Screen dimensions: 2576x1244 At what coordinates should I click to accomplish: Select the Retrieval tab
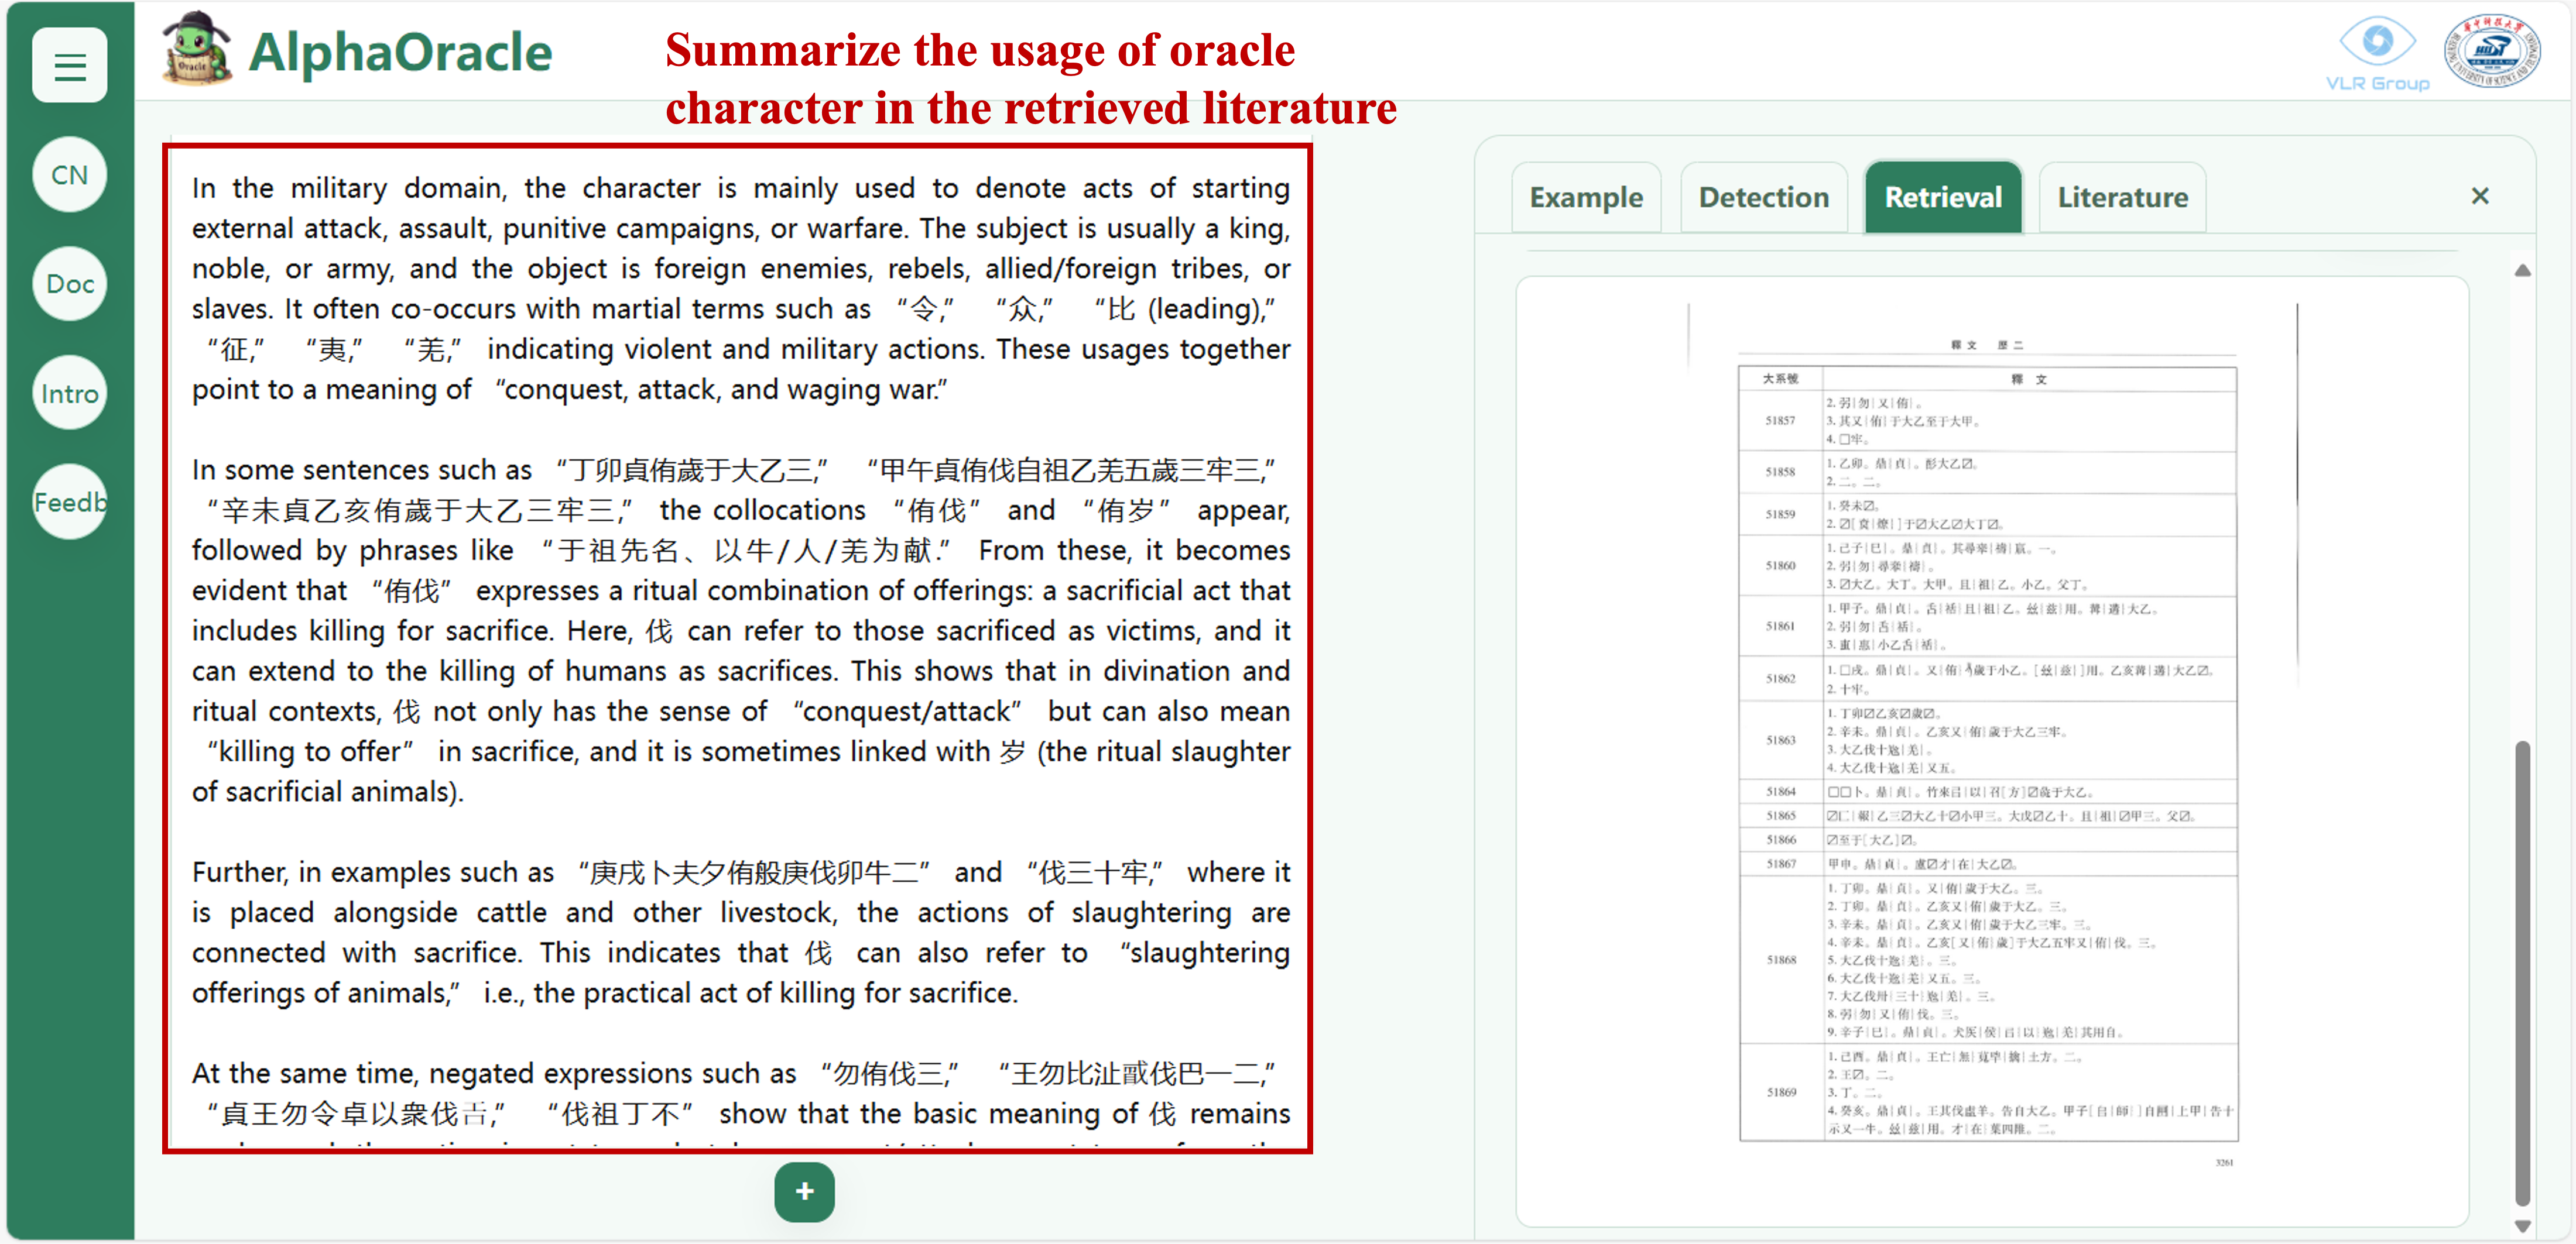pos(1942,197)
